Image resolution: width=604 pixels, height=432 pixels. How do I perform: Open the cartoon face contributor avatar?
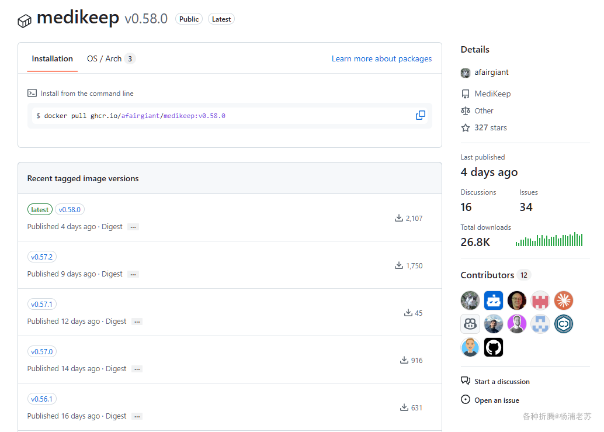pos(470,347)
